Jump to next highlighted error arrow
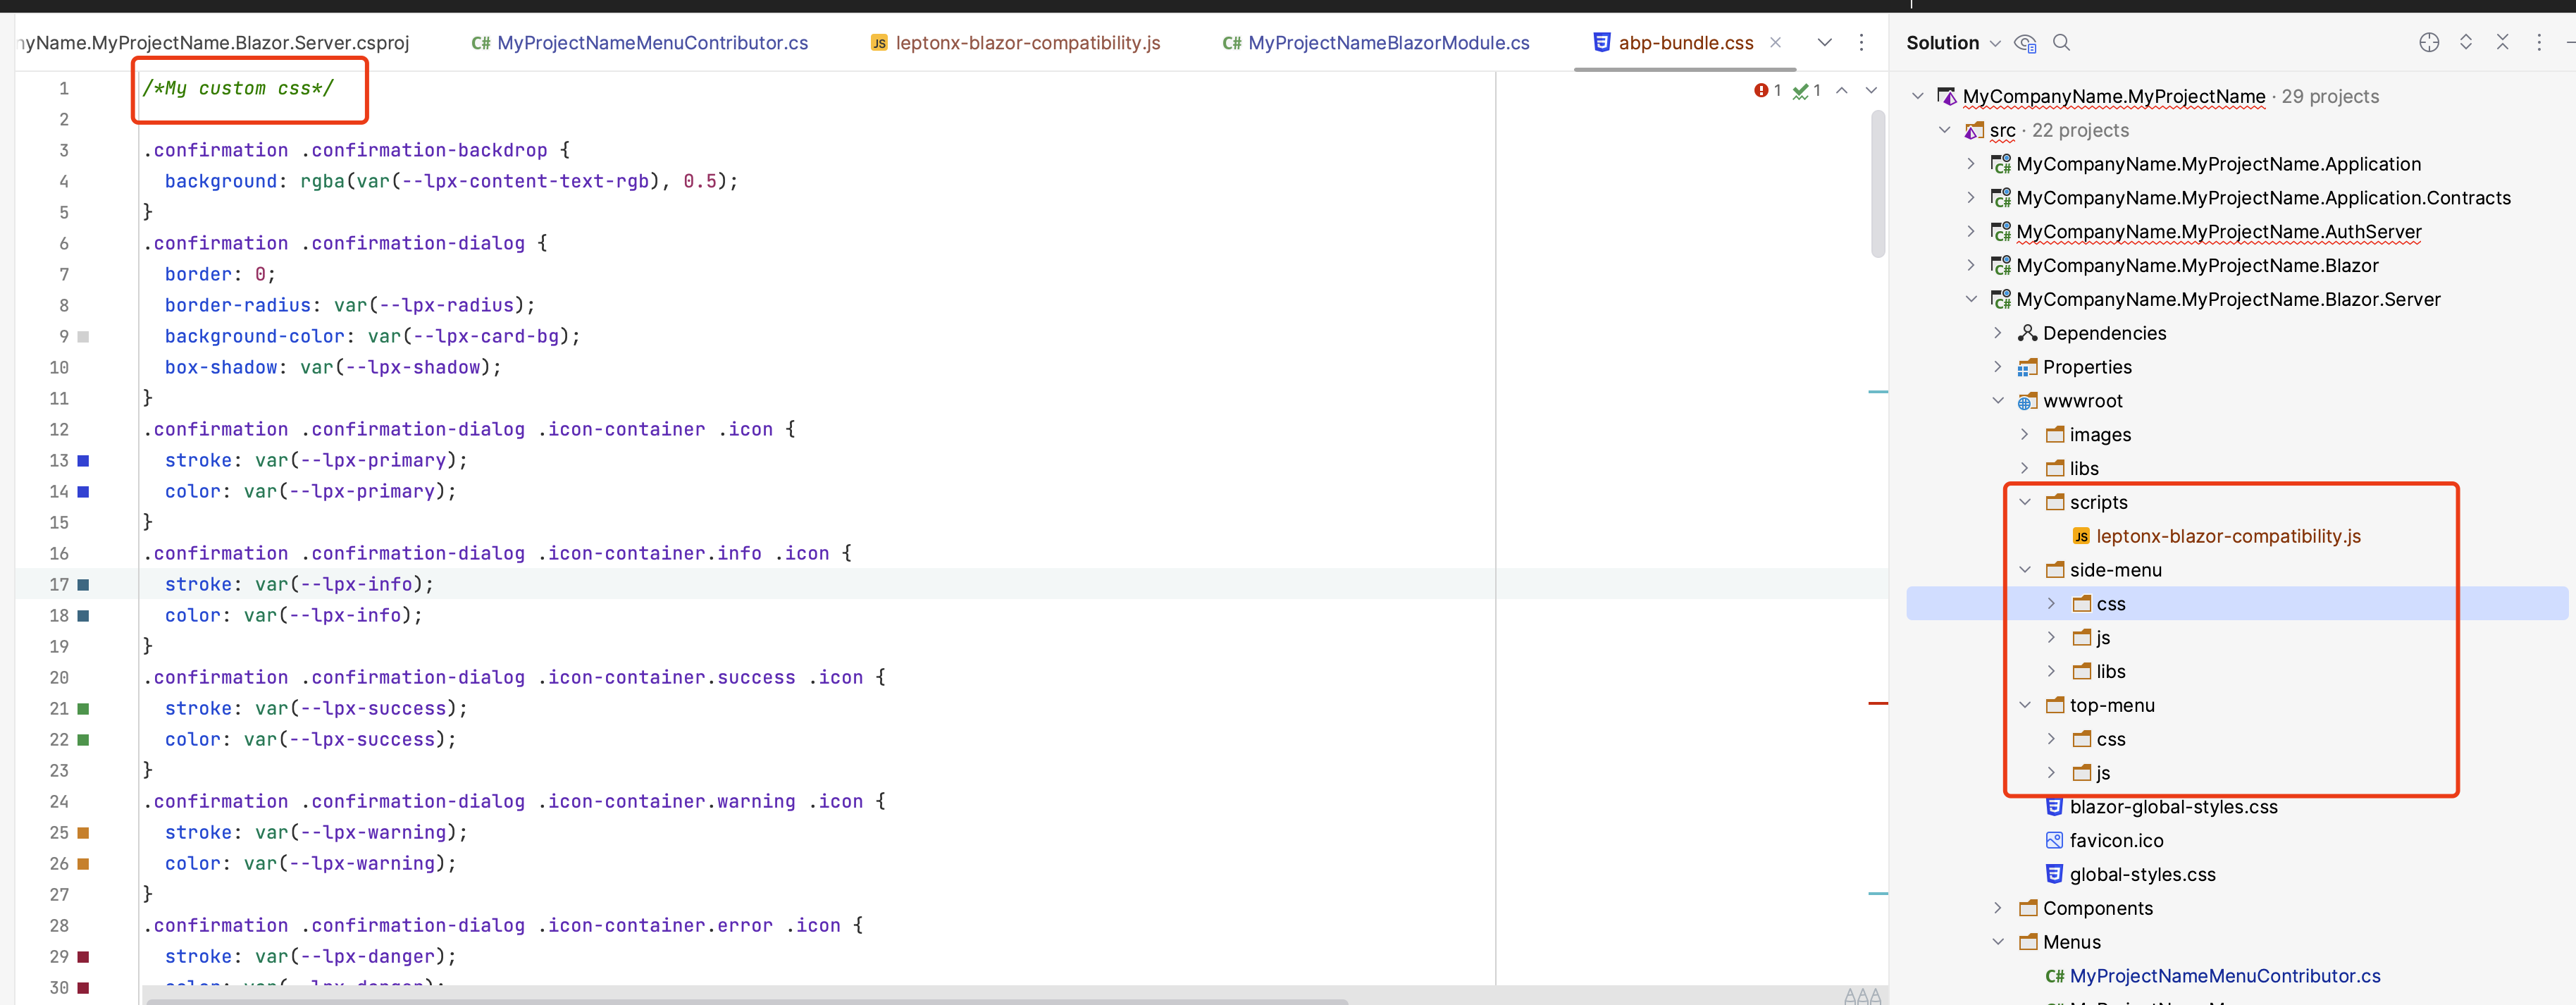The width and height of the screenshot is (2576, 1005). pos(1871,91)
